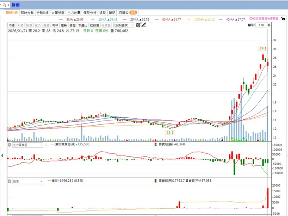Screen dimensions: 288x216
Task: Click the 庫存41496.282 (0.5%) legend
Action: click(65, 181)
